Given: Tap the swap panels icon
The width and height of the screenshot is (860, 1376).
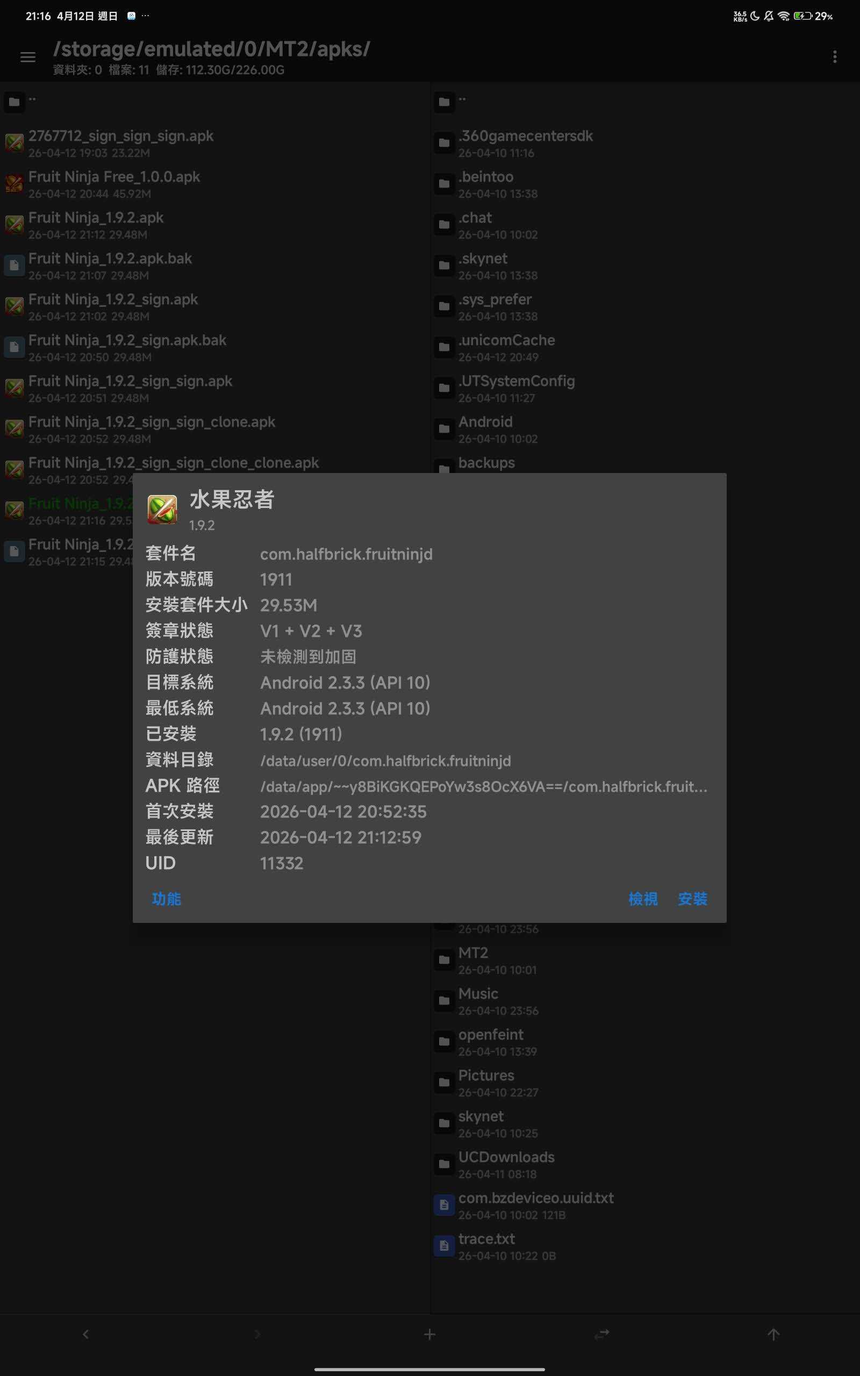Looking at the screenshot, I should pos(602,1334).
